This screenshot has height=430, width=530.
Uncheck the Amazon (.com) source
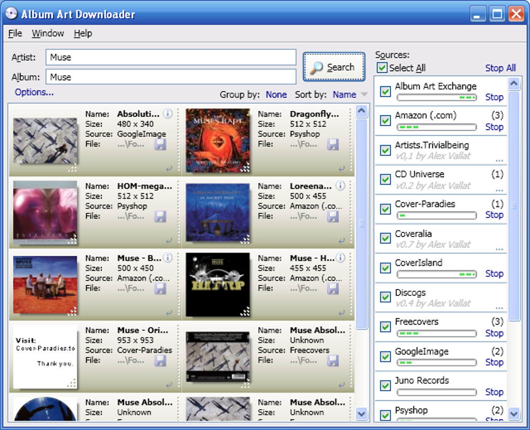point(386,121)
